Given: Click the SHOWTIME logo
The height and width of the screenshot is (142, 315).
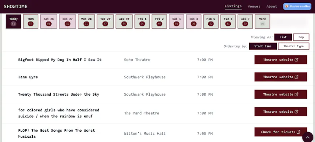Looking at the screenshot, I should (16, 6).
